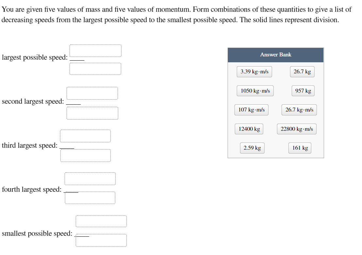
Task: Select the 22800 kg·m/s answer tile
Action: (297, 129)
